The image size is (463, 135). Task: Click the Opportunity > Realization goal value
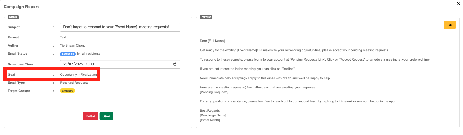78,75
